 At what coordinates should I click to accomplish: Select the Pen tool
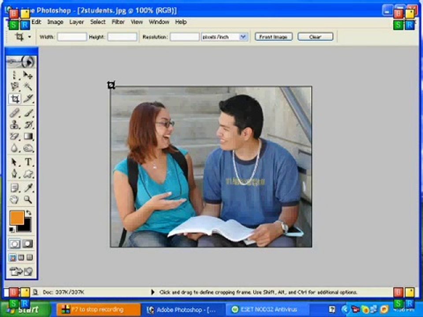click(15, 173)
